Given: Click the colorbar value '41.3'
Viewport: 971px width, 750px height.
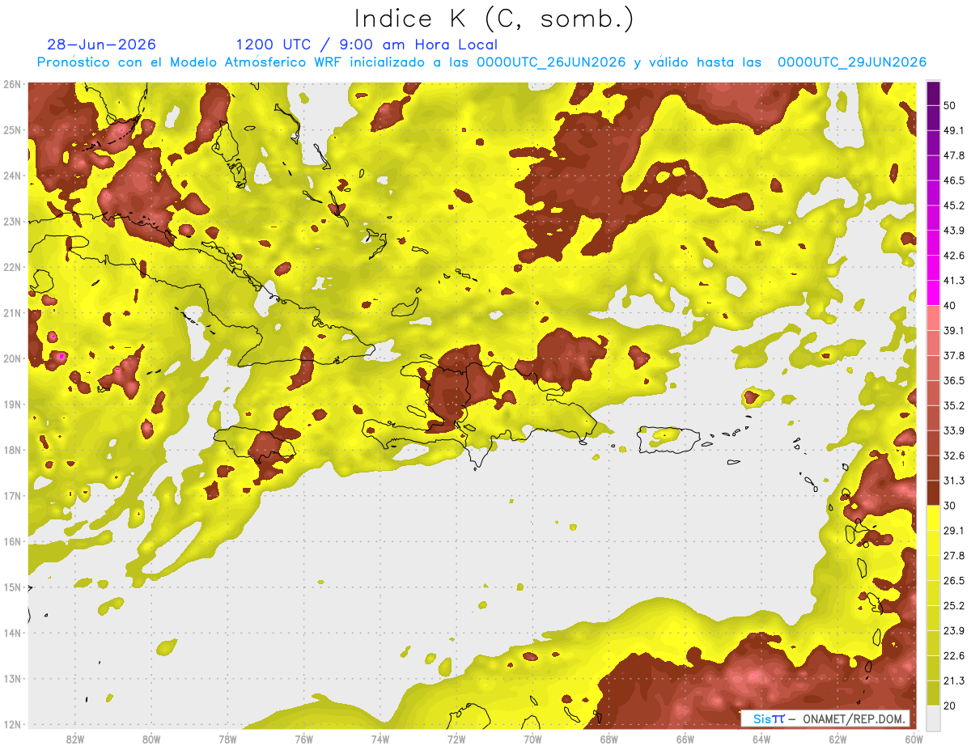Looking at the screenshot, I should click(954, 281).
